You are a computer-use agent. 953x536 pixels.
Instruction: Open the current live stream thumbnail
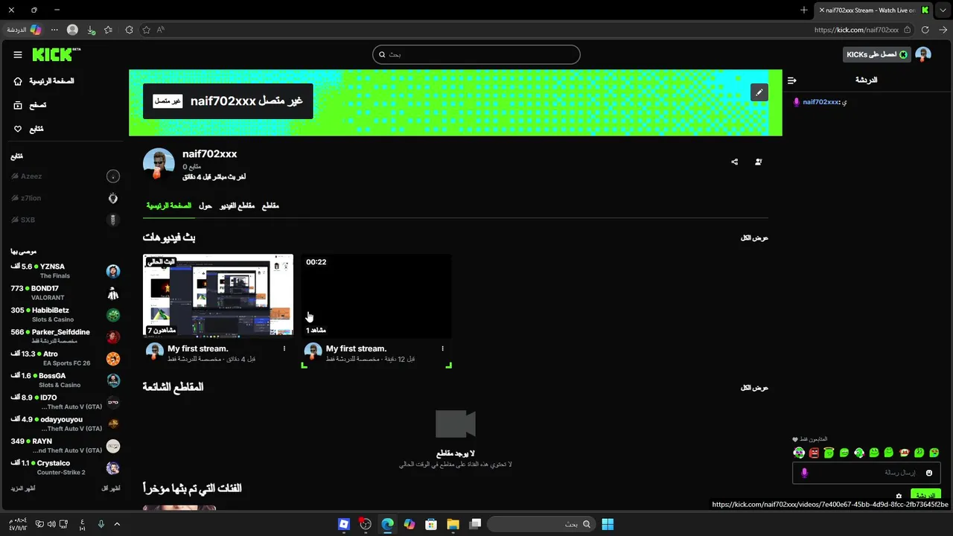(218, 296)
